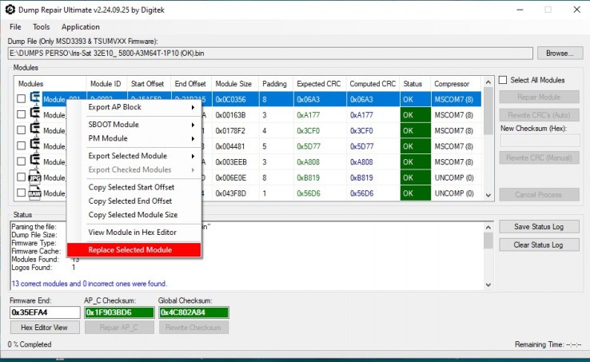The height and width of the screenshot is (362, 590).
Task: Click the modules list scroll up arrow
Action: coord(488,82)
